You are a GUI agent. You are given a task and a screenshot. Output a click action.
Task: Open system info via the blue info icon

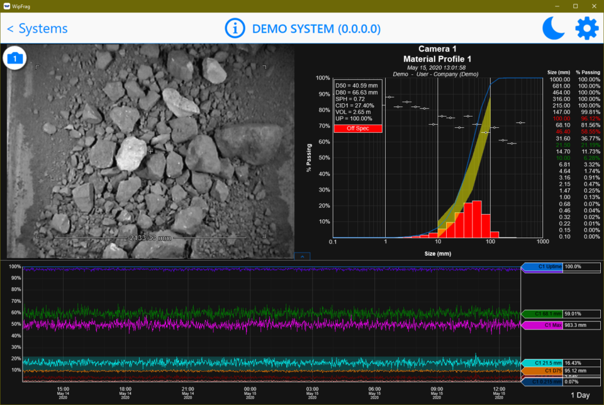(235, 28)
